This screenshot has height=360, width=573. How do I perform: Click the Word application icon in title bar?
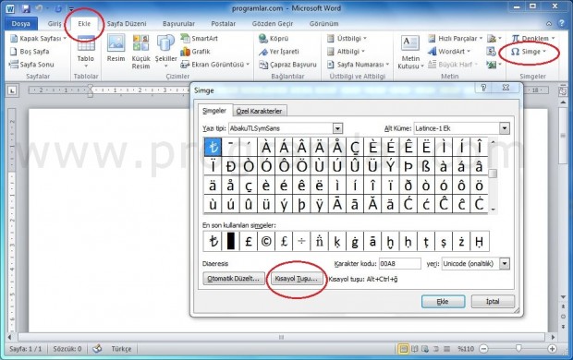click(x=10, y=8)
